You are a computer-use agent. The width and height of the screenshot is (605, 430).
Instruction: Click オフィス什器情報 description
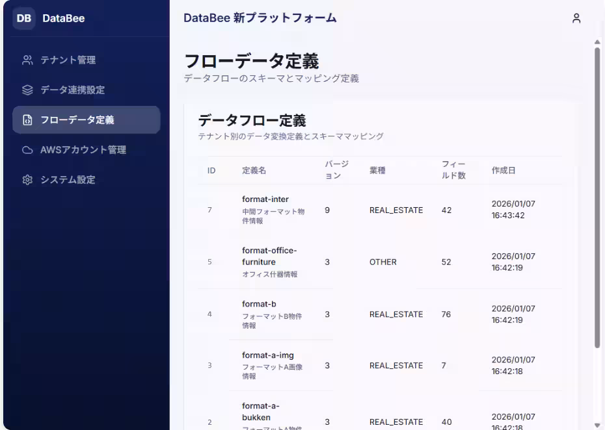pyautogui.click(x=270, y=274)
